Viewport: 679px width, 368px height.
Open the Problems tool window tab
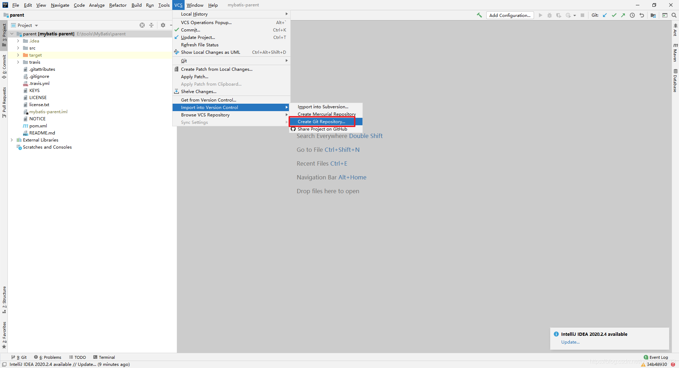(48, 357)
